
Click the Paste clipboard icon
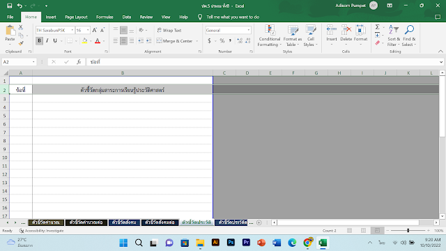click(x=10, y=31)
